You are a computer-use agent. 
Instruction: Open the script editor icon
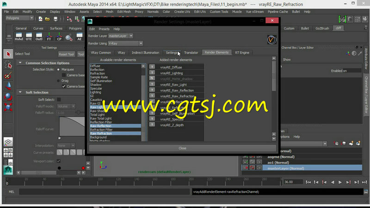366,192
